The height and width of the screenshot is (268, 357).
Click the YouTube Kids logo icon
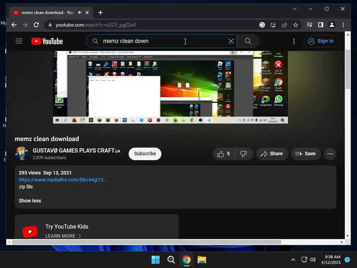pos(30,232)
